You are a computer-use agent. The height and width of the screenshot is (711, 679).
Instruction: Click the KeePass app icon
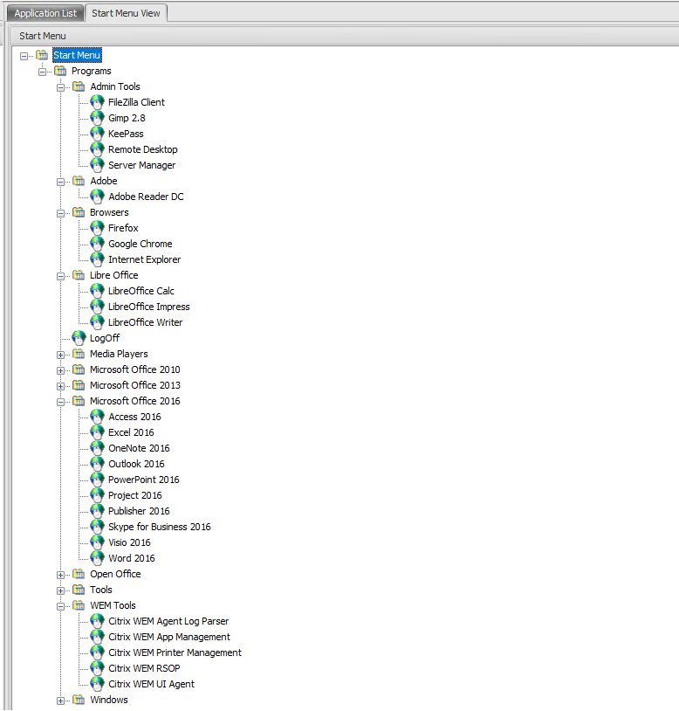click(97, 134)
